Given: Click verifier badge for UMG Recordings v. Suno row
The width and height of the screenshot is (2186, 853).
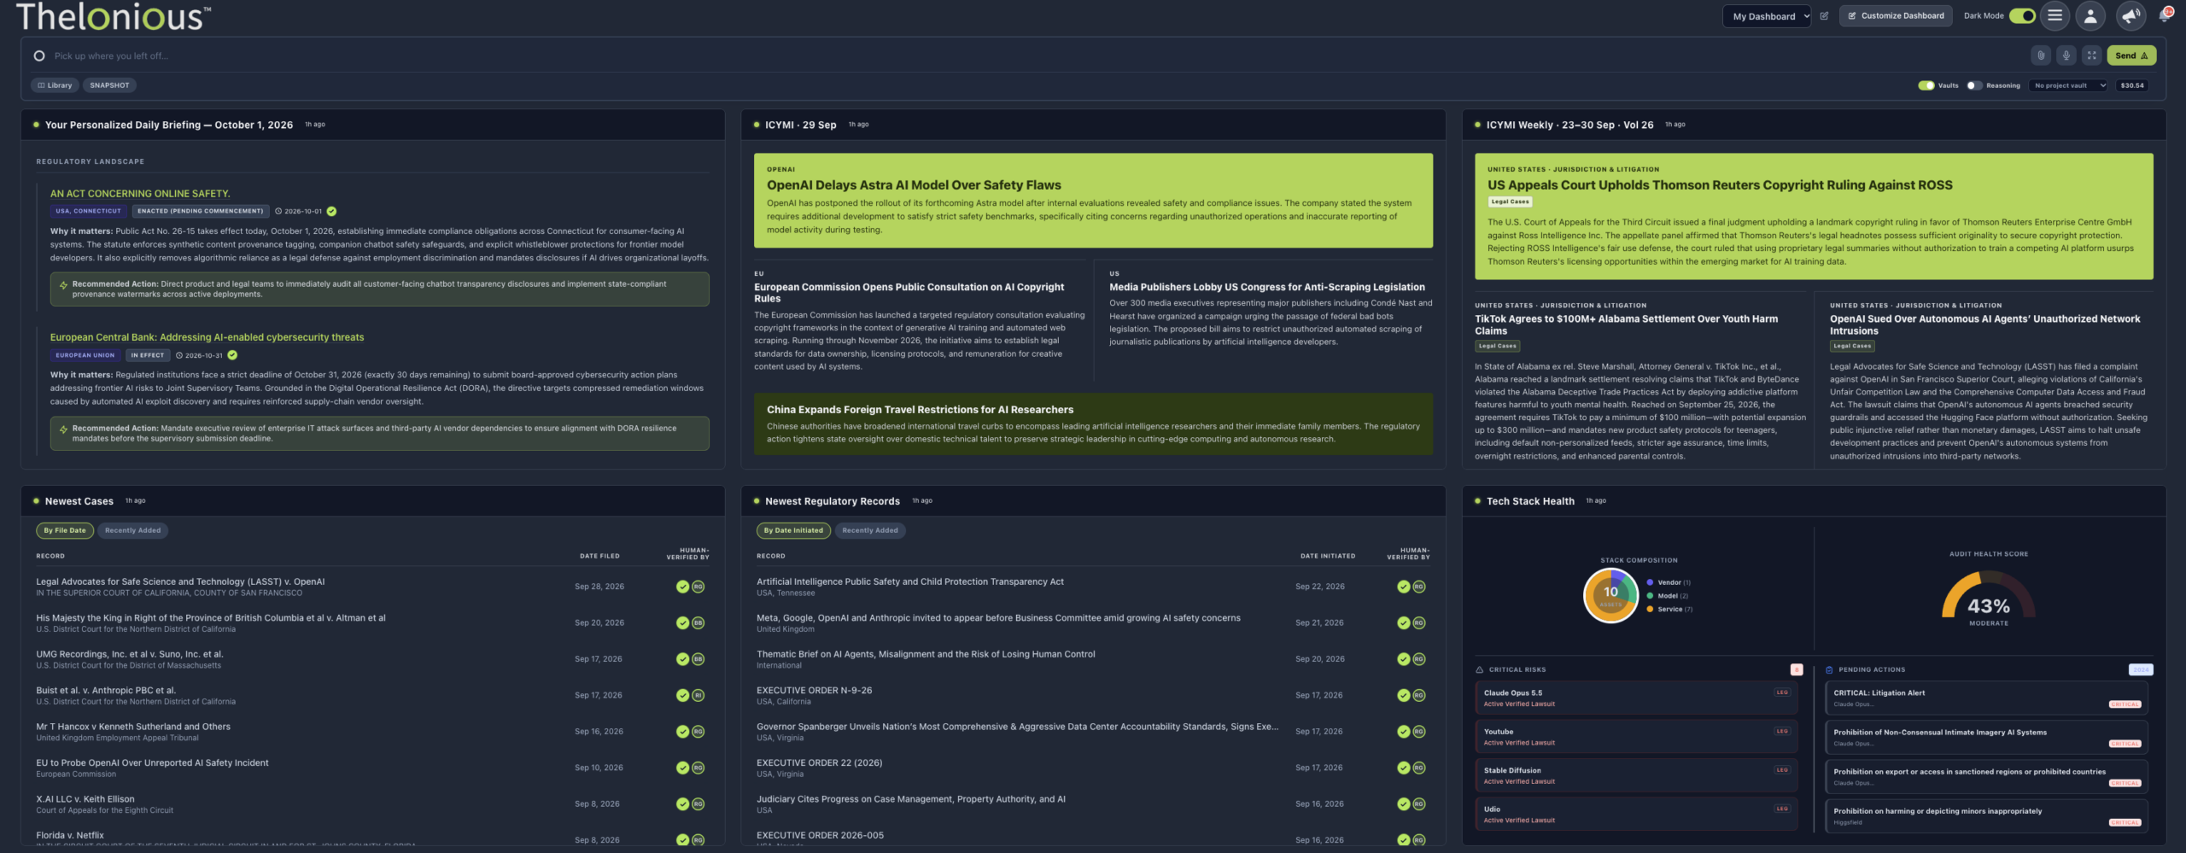Looking at the screenshot, I should coord(698,659).
